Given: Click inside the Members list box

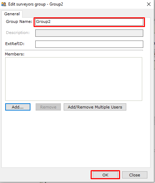Looking at the screenshot, I should (x=74, y=79).
